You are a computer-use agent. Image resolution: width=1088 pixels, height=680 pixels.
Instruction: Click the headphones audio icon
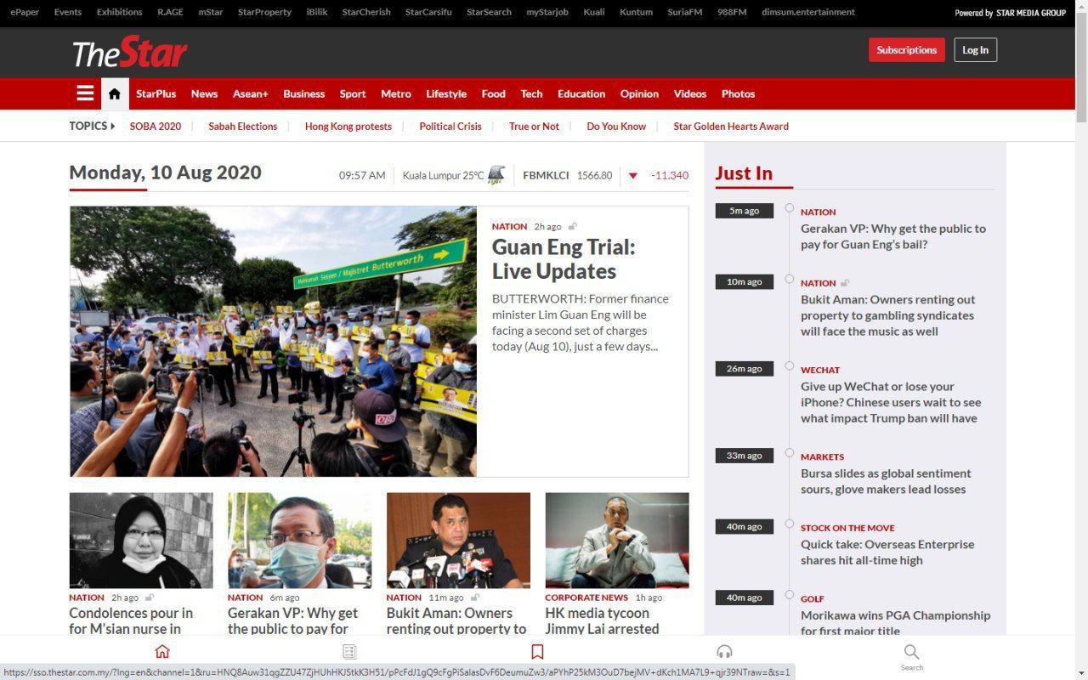click(x=724, y=652)
